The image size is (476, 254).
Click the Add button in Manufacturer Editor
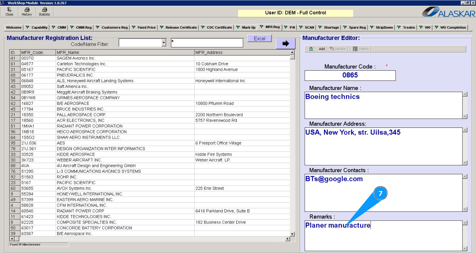(317, 49)
